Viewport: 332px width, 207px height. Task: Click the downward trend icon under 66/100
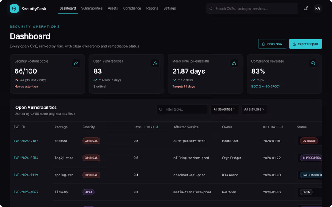[16, 80]
